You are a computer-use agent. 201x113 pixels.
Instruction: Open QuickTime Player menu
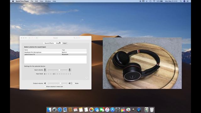coord(22,1)
